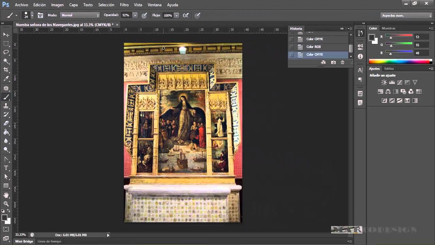The height and width of the screenshot is (245, 435).
Task: Tick the box beside highlighted Color CMYK state
Action: click(291, 55)
